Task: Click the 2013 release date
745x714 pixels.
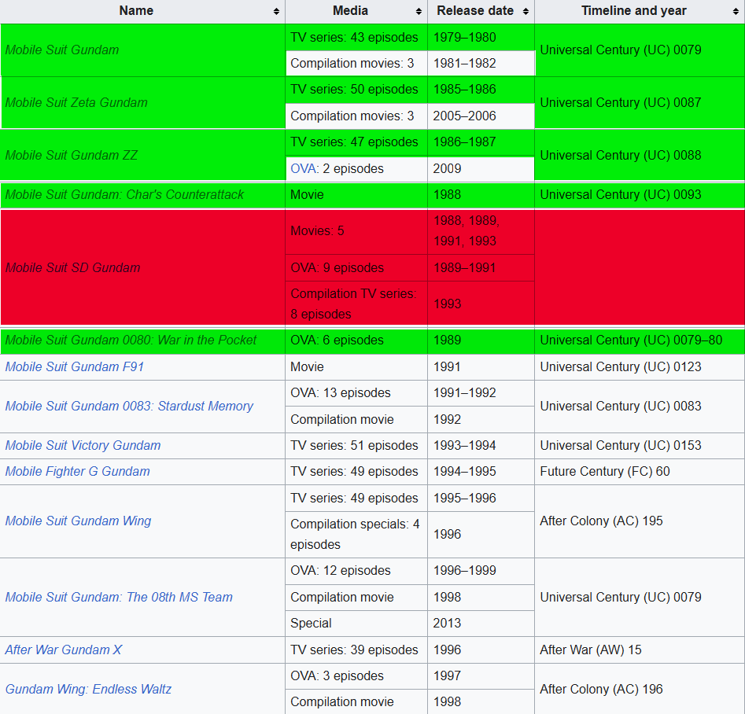Action: (481, 624)
